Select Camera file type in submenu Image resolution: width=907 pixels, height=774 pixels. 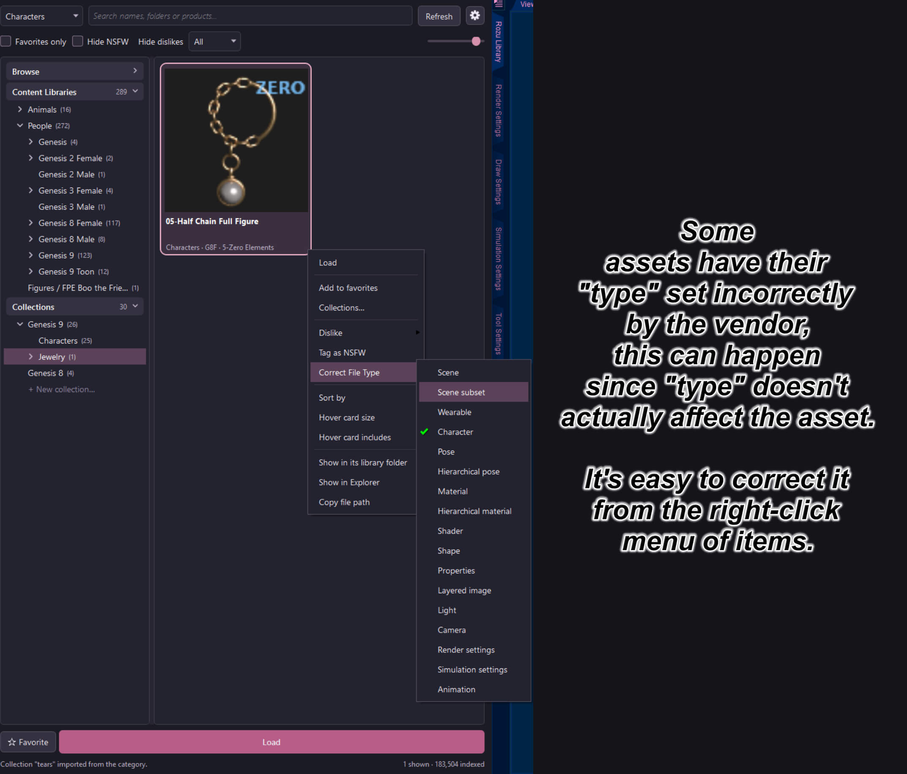473,630
